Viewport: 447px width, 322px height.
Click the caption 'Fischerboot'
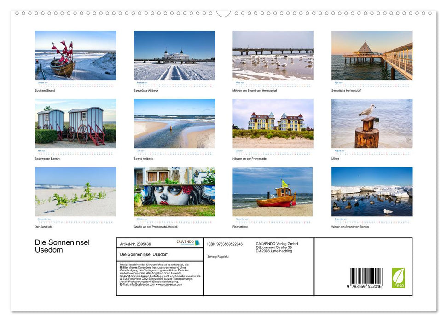tap(240, 227)
